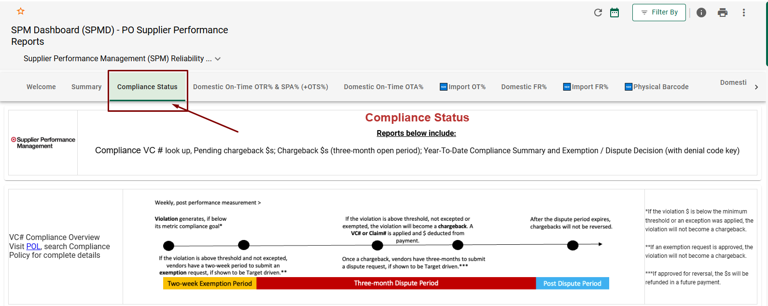Viewport: 768px width, 306px height.
Task: Mark dashboard as favorite with star icon
Action: tap(21, 11)
